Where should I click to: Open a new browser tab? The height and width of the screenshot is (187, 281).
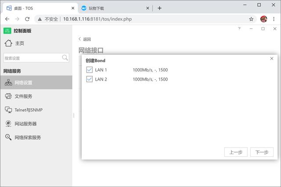159,8
